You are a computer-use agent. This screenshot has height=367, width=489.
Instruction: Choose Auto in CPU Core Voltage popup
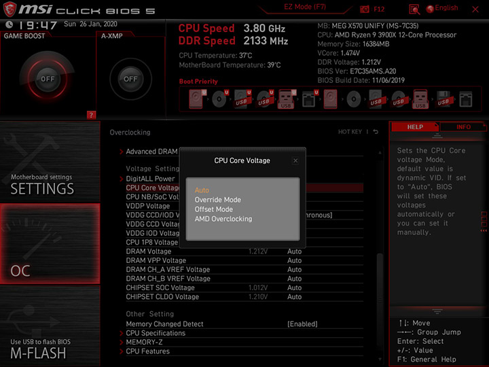[x=202, y=190]
